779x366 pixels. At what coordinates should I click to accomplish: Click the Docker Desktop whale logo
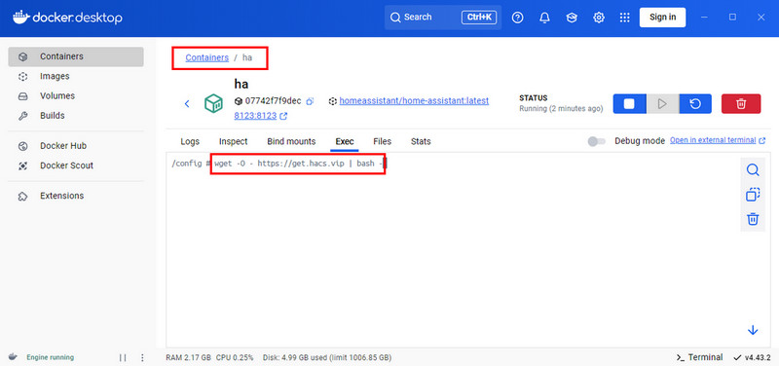(67, 18)
